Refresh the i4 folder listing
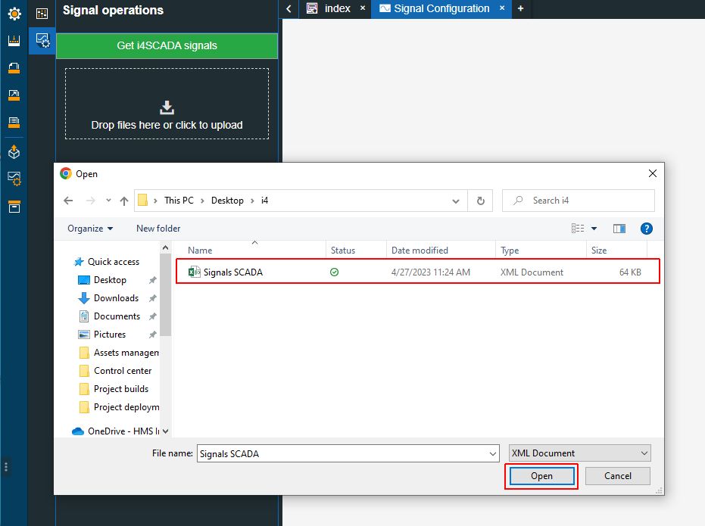This screenshot has height=526, width=705. (x=481, y=201)
